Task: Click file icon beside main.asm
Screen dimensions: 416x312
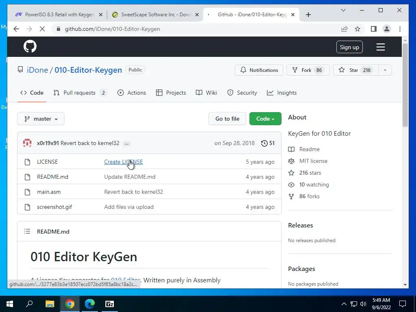Action: 27,192
